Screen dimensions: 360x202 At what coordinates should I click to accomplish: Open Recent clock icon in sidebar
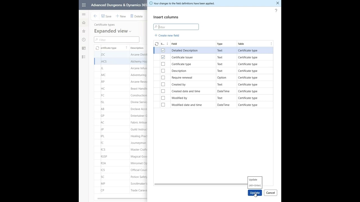[84, 40]
